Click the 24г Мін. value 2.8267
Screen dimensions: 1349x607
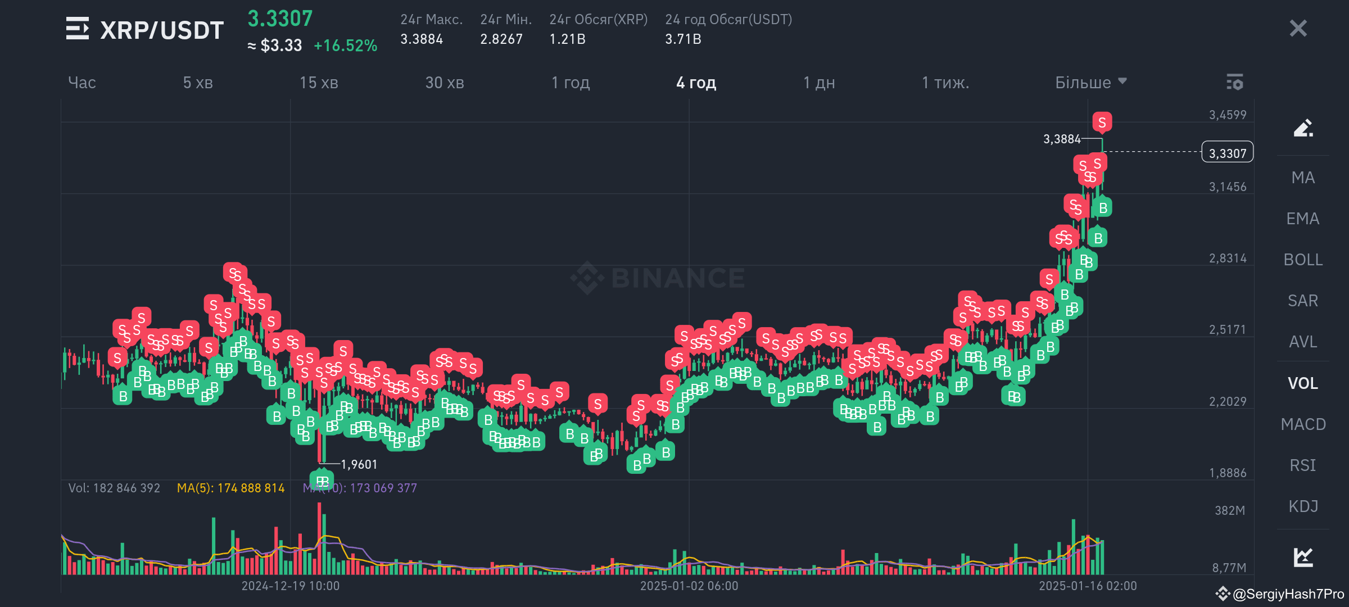click(x=501, y=39)
